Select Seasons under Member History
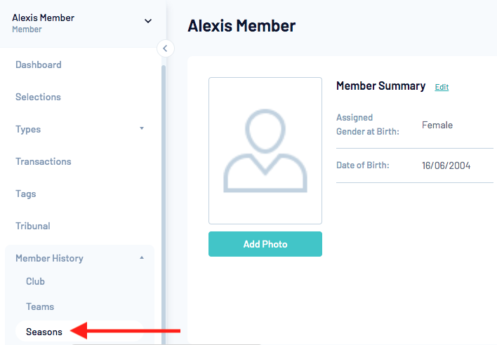The width and height of the screenshot is (497, 345). [x=44, y=332]
